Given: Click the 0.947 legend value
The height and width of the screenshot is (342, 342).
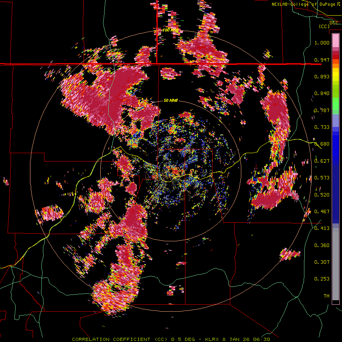Looking at the screenshot, I should coord(322,60).
